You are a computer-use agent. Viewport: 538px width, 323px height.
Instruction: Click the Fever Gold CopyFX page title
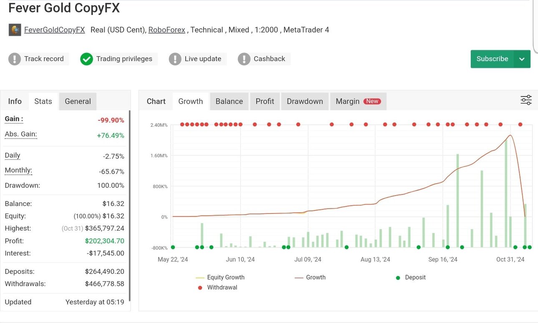click(x=64, y=8)
